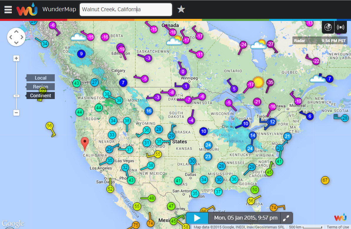This screenshot has width=351, height=229.
Task: Click the Weather Underground logo
Action: point(27,9)
